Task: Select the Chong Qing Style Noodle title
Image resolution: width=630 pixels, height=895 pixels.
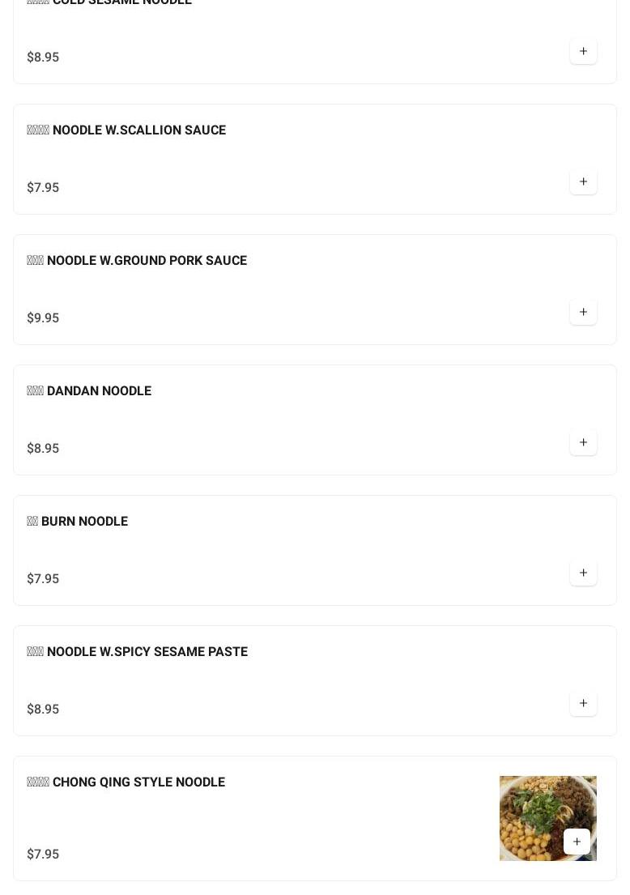Action: tap(126, 782)
